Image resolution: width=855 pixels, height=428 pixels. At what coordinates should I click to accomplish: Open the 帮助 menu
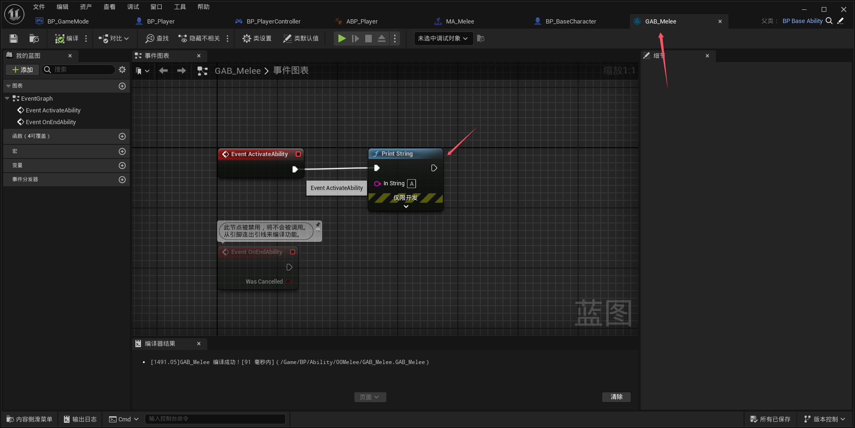(x=204, y=7)
